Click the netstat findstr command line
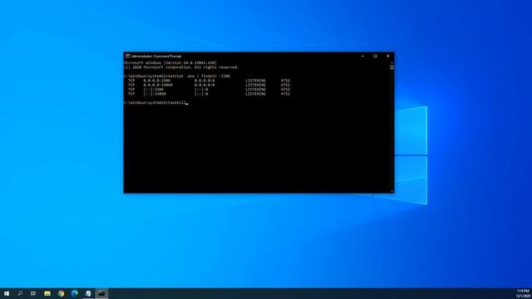The image size is (532, 299). pos(177,76)
